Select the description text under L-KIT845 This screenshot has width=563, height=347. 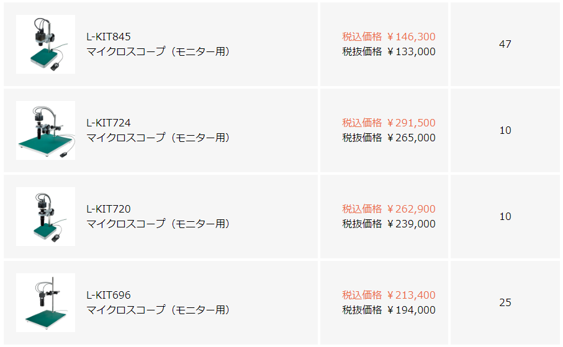click(x=158, y=51)
